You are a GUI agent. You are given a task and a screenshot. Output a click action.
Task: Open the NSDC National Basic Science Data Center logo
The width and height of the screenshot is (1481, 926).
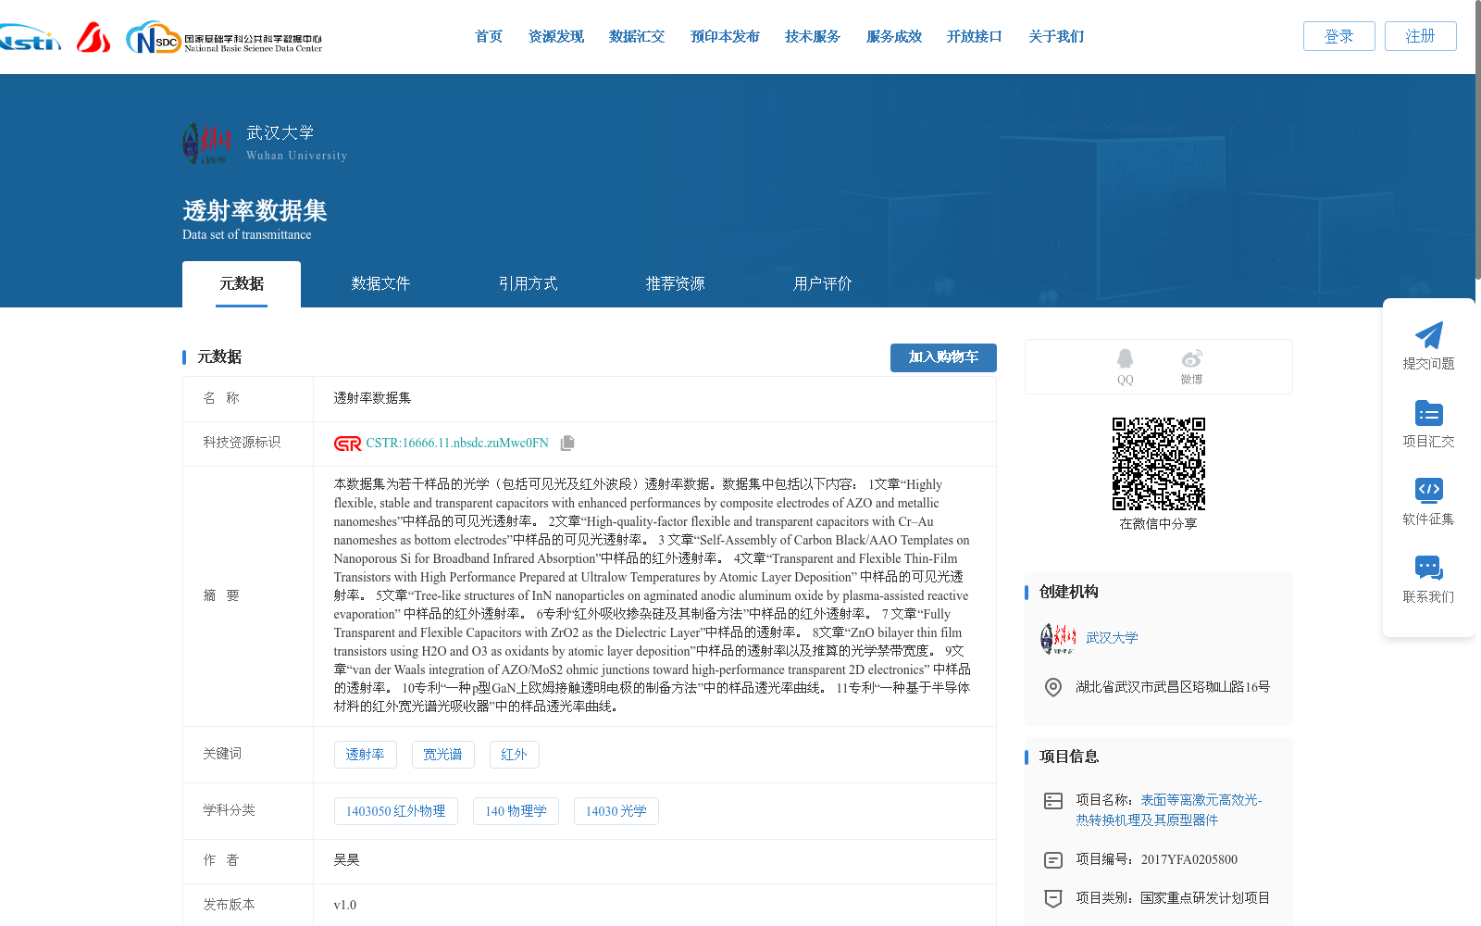click(x=224, y=37)
